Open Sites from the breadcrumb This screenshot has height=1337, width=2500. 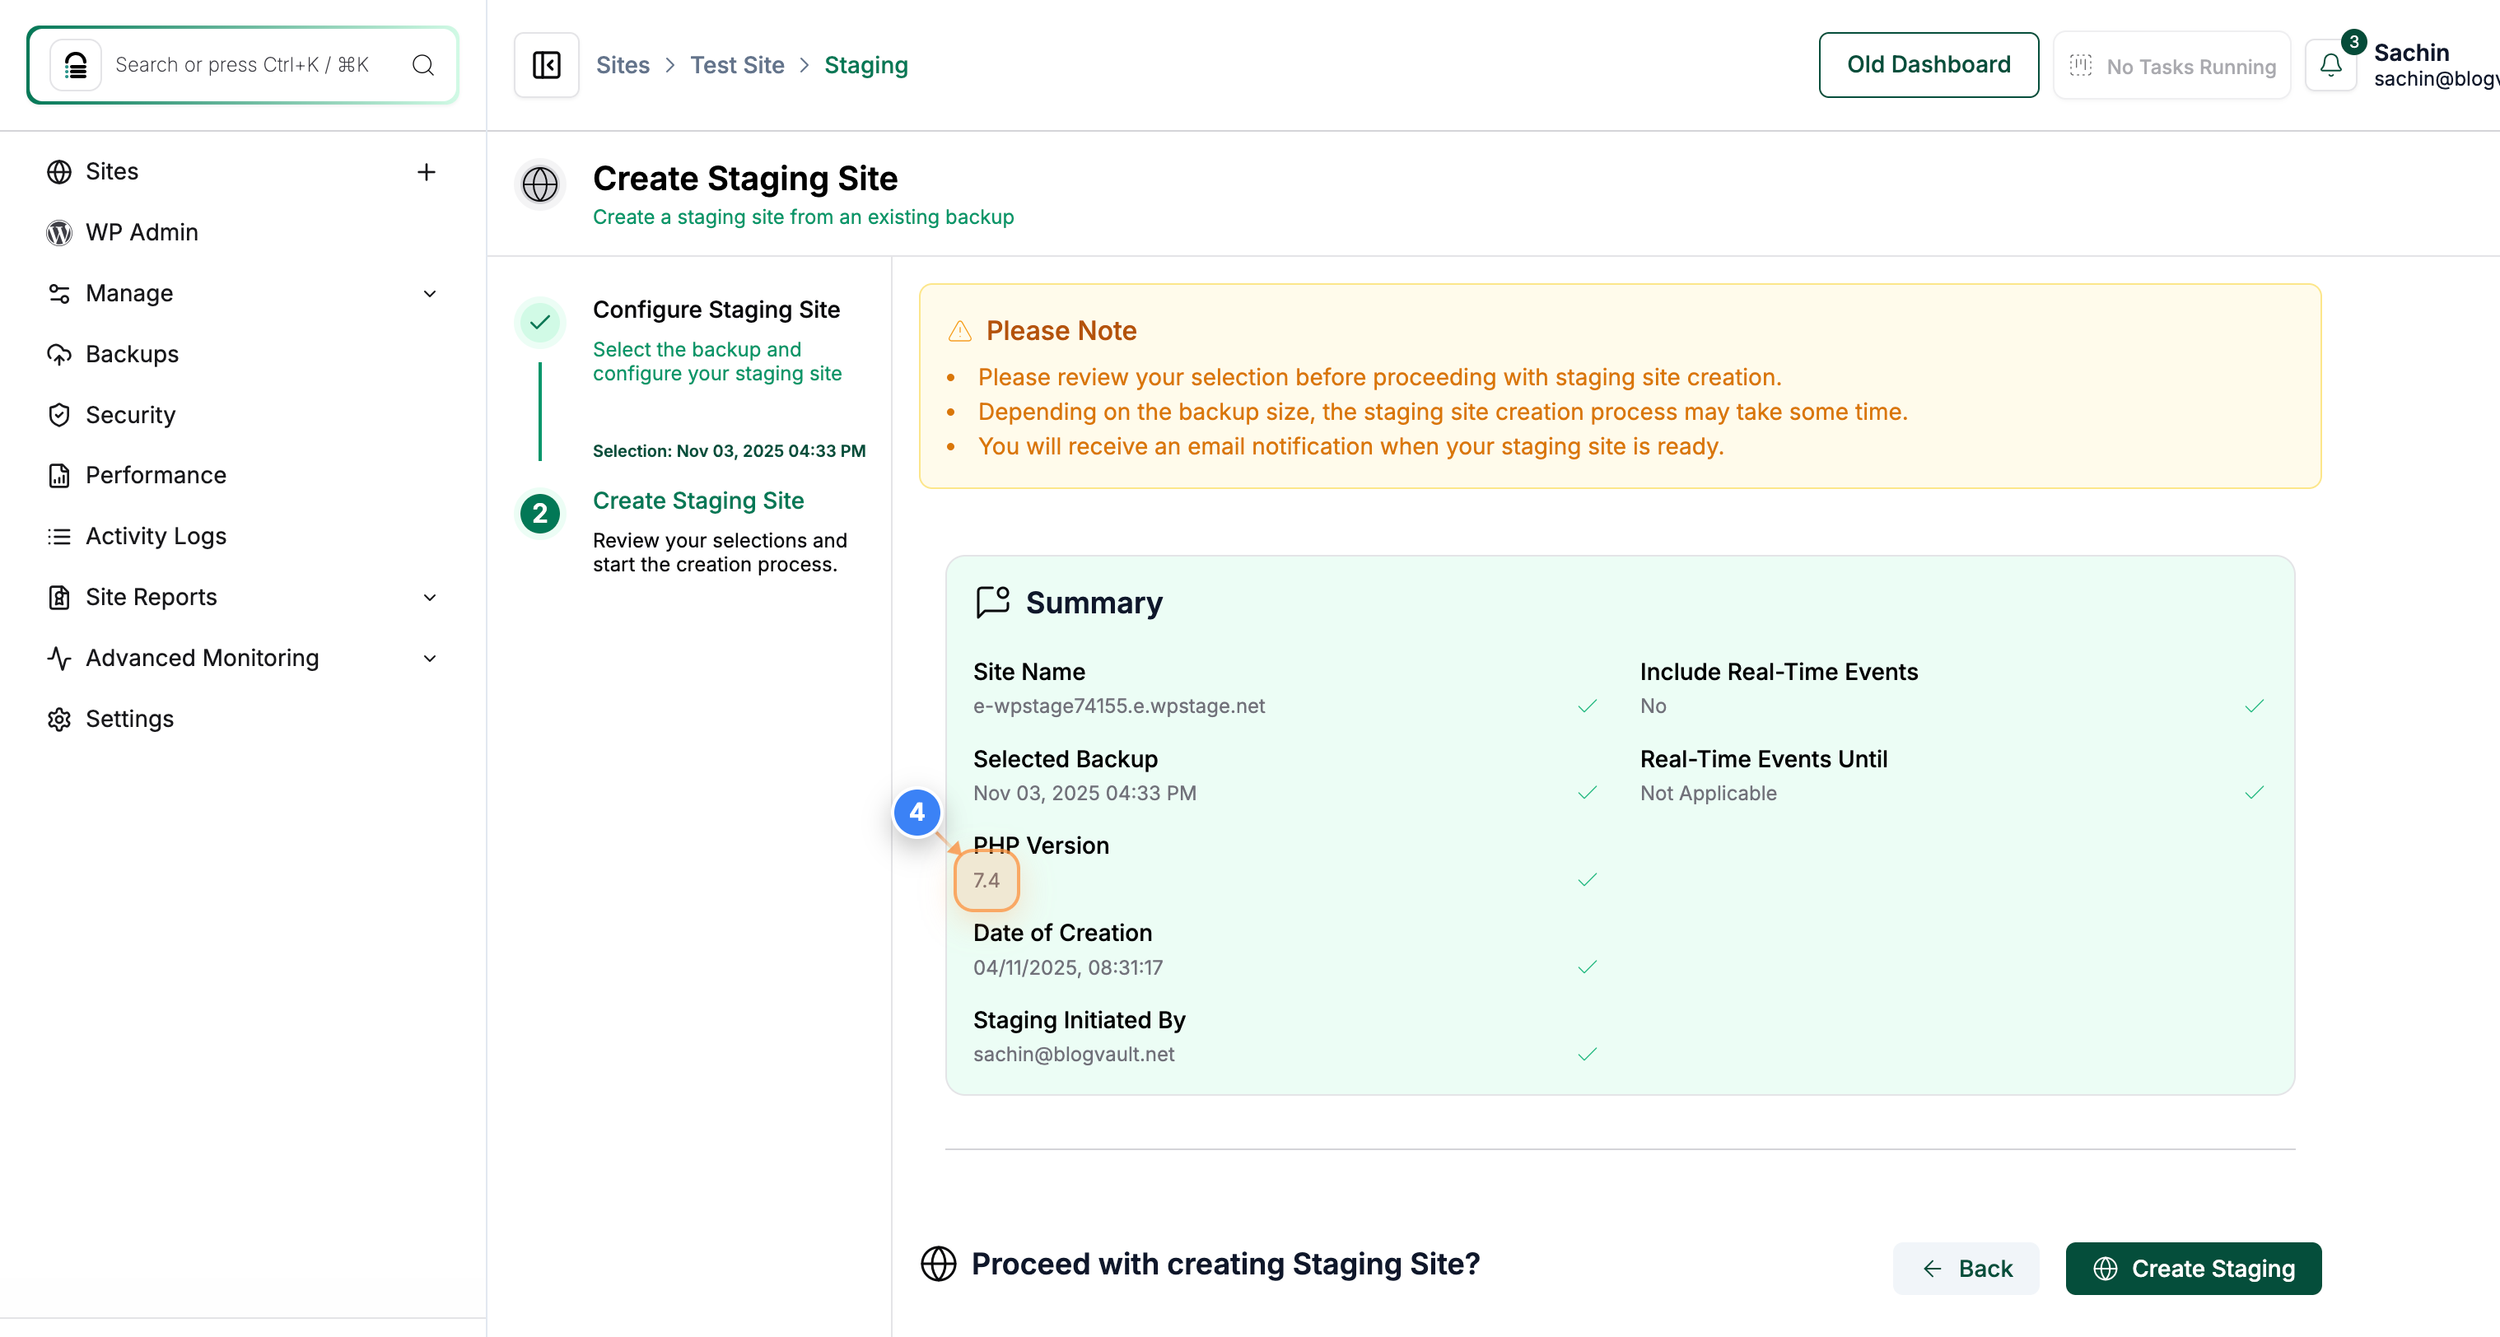(x=623, y=65)
